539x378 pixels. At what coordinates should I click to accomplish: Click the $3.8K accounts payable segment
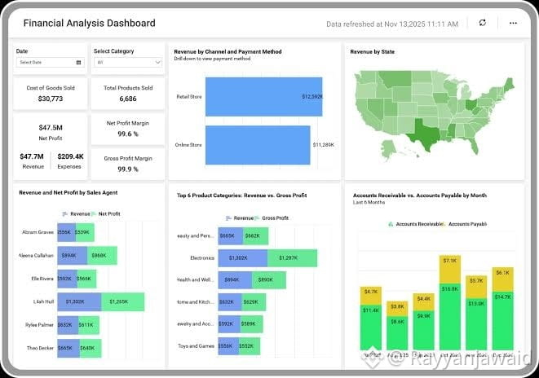[x=397, y=309]
